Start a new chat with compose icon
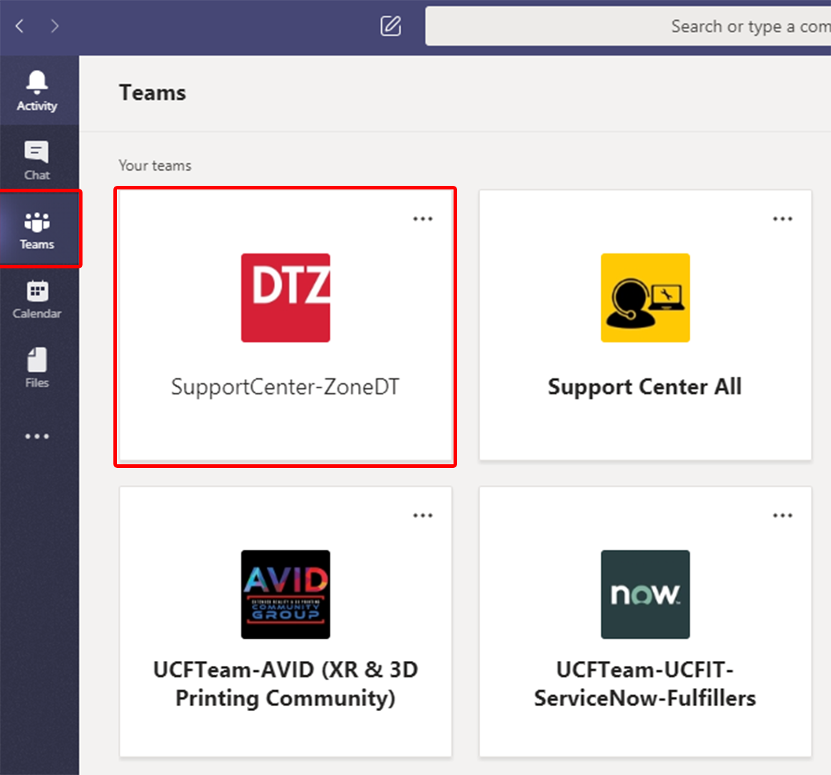Image resolution: width=831 pixels, height=775 pixels. [390, 25]
